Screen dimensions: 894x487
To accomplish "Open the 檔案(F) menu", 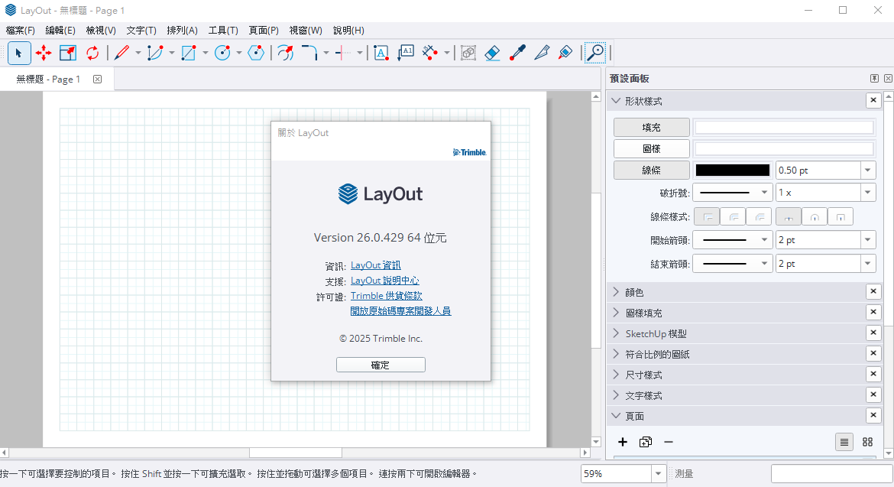I will [21, 31].
